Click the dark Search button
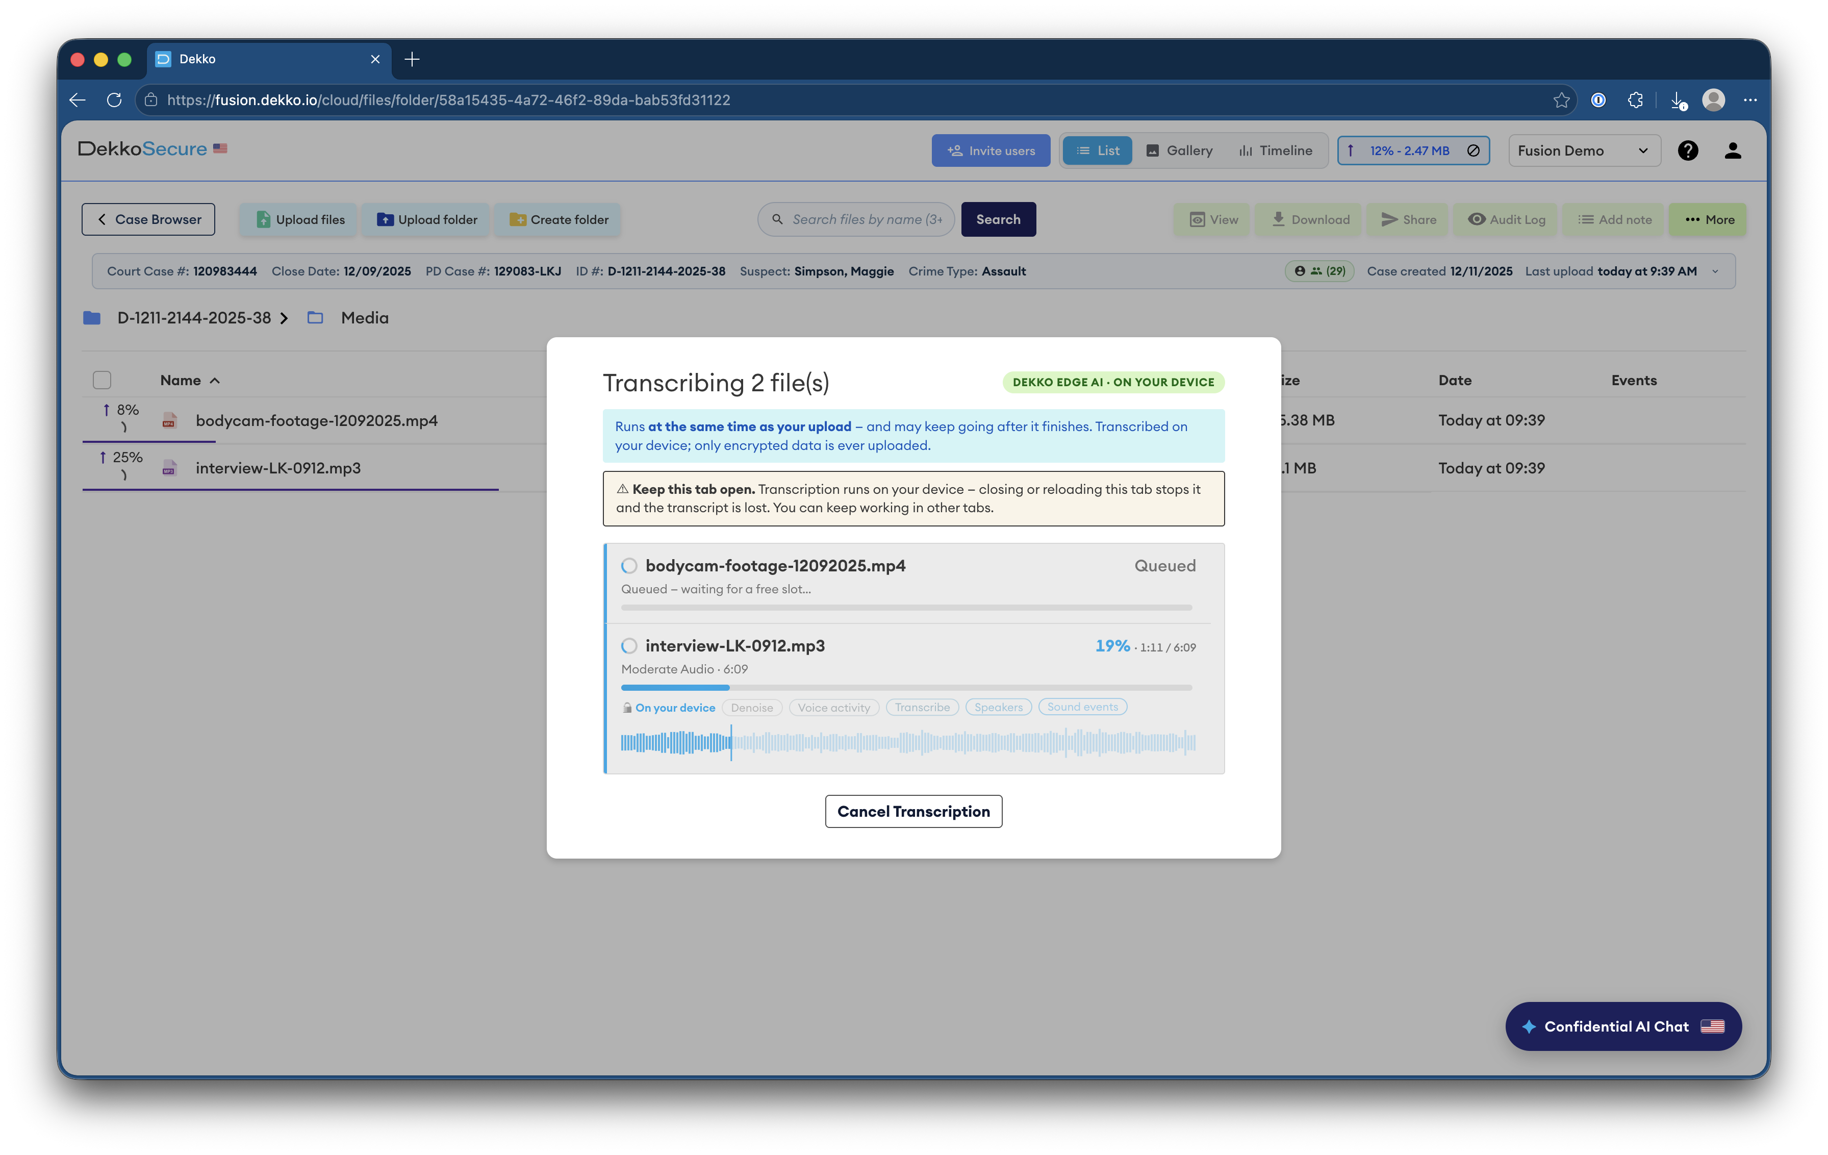 (998, 219)
